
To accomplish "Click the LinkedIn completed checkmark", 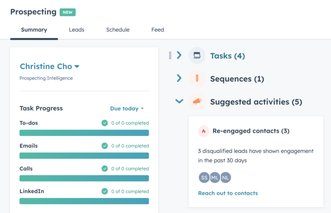I will coord(105,191).
